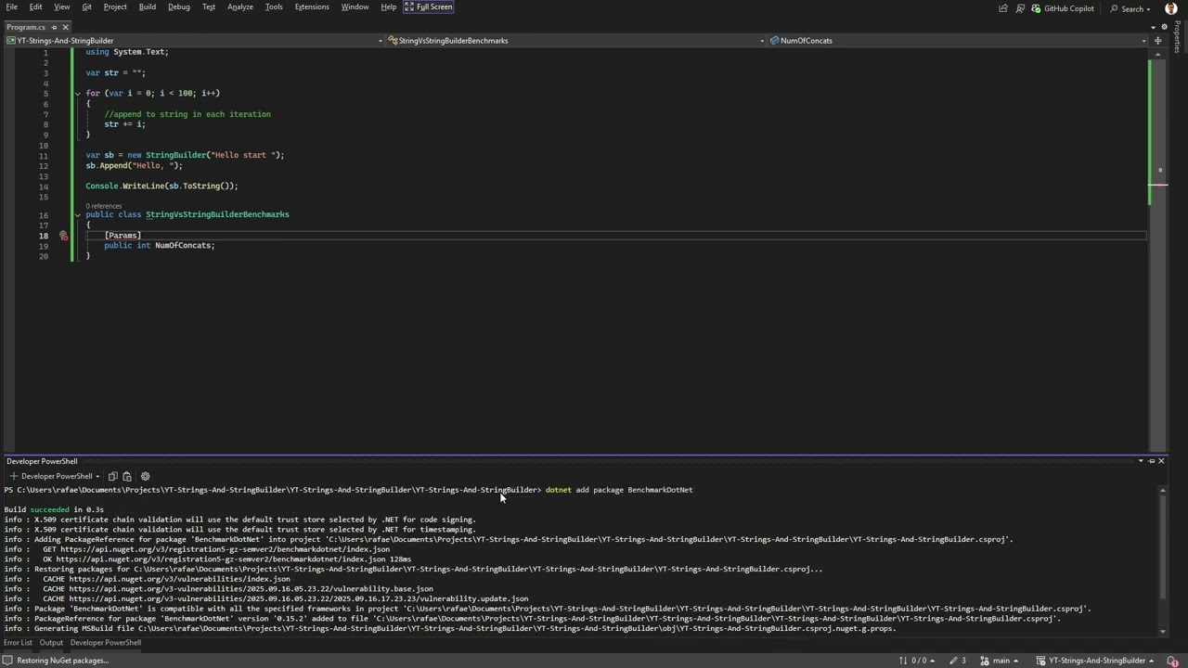The image size is (1188, 668).
Task: Open the Edit menu
Action: tap(35, 6)
